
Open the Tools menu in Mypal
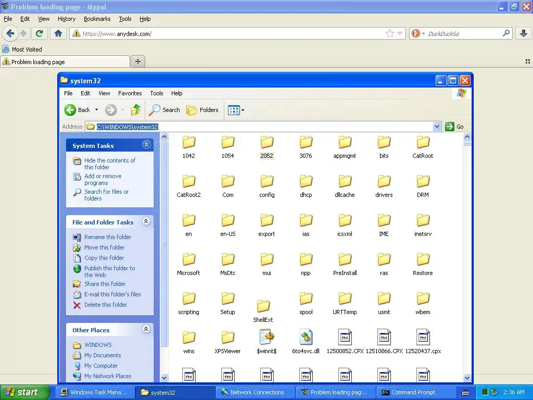click(x=125, y=19)
